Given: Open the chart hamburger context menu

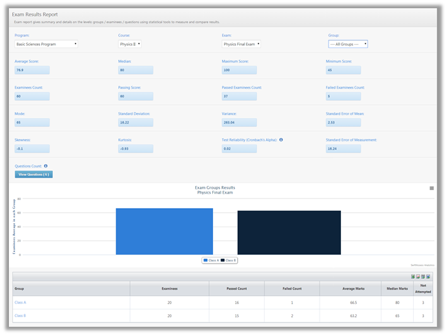Looking at the screenshot, I should point(432,188).
